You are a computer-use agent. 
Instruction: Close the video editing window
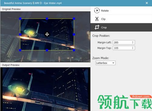coord(147,3)
